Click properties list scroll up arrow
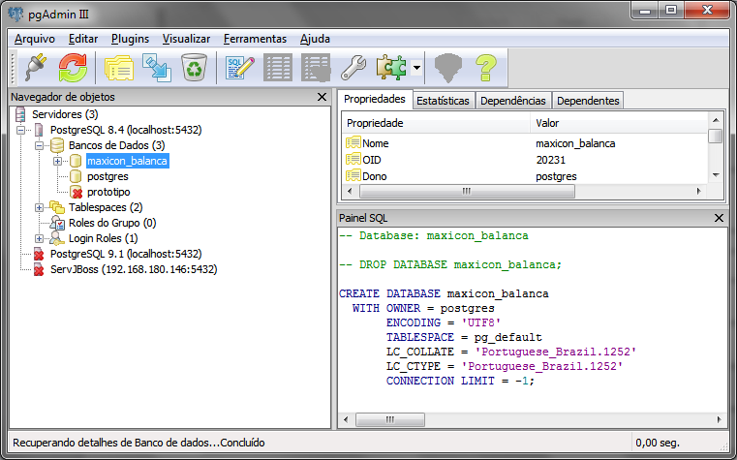The height and width of the screenshot is (460, 737). 716,120
